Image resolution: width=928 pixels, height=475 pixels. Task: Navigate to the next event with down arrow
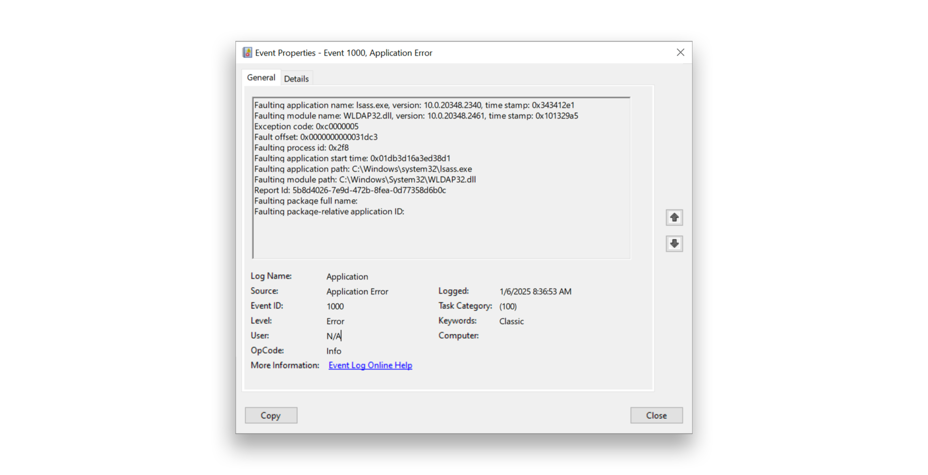pos(674,243)
